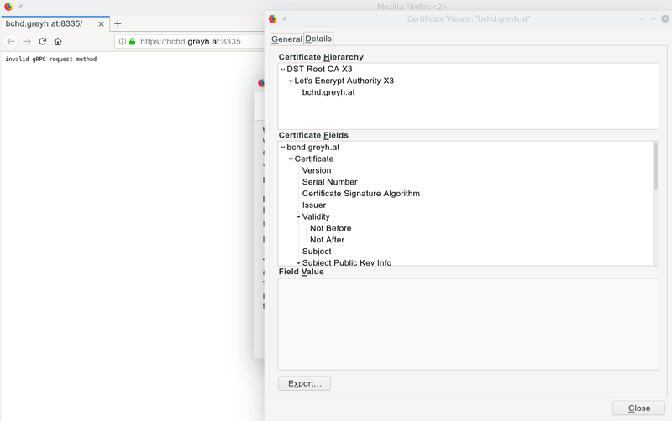Collapse the DST Root CA X3 node
The image size is (672, 421).
[283, 70]
